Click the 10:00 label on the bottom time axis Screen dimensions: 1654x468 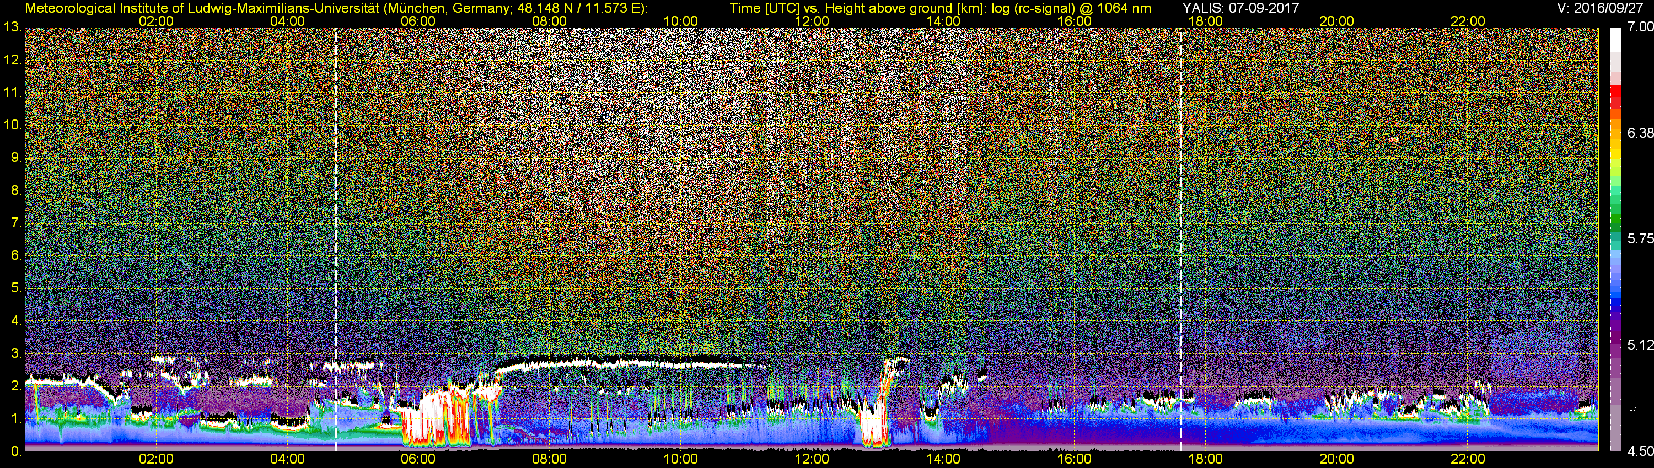tap(680, 459)
